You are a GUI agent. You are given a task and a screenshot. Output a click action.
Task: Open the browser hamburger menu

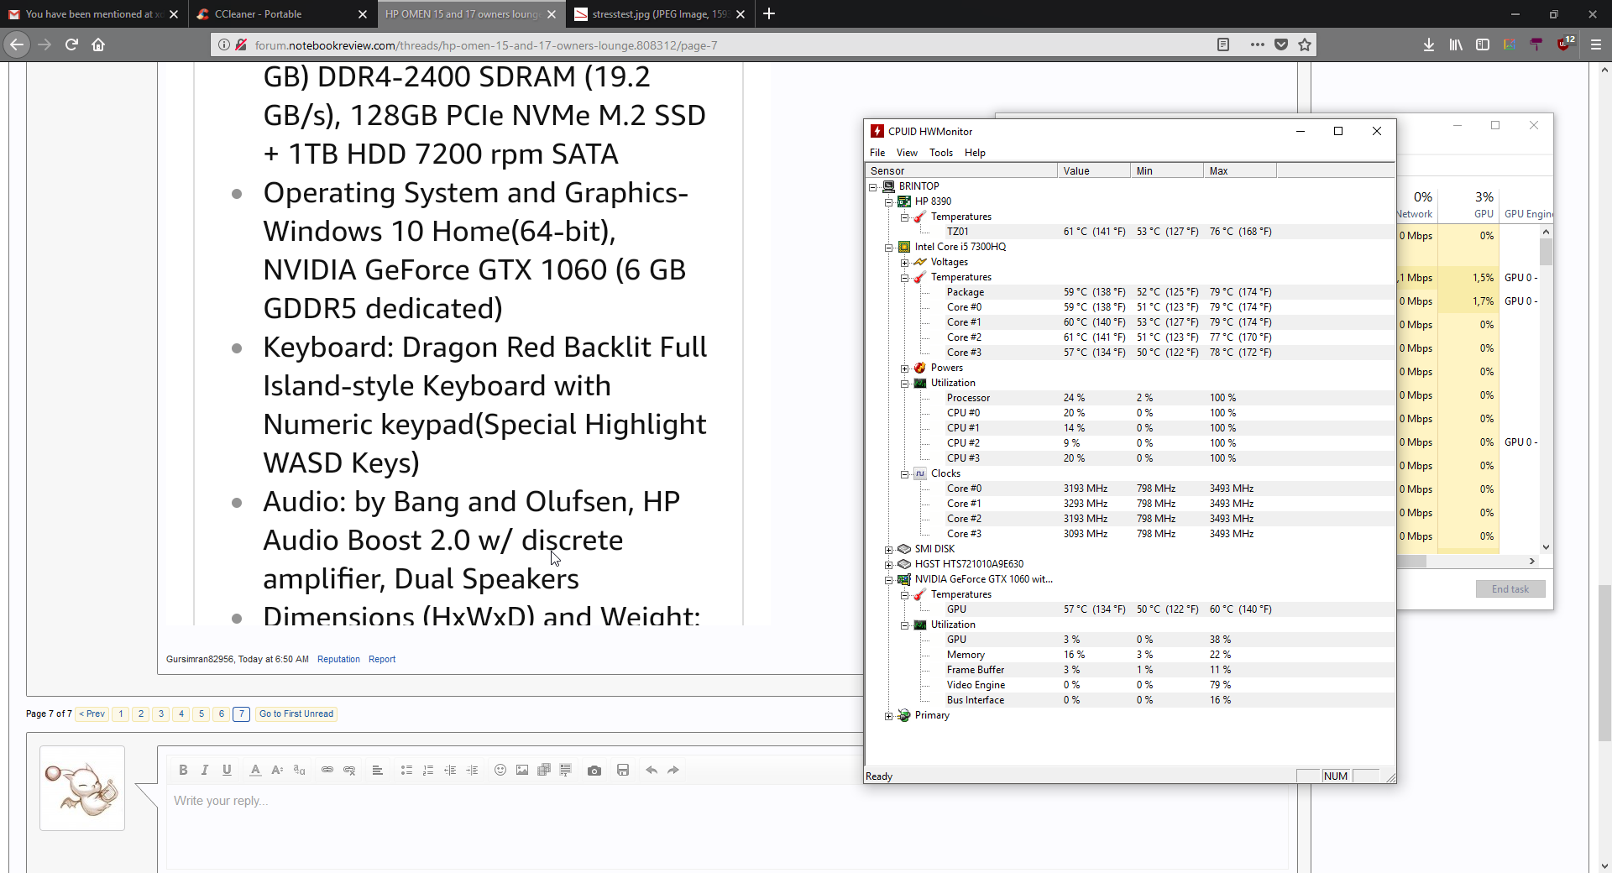click(x=1596, y=44)
